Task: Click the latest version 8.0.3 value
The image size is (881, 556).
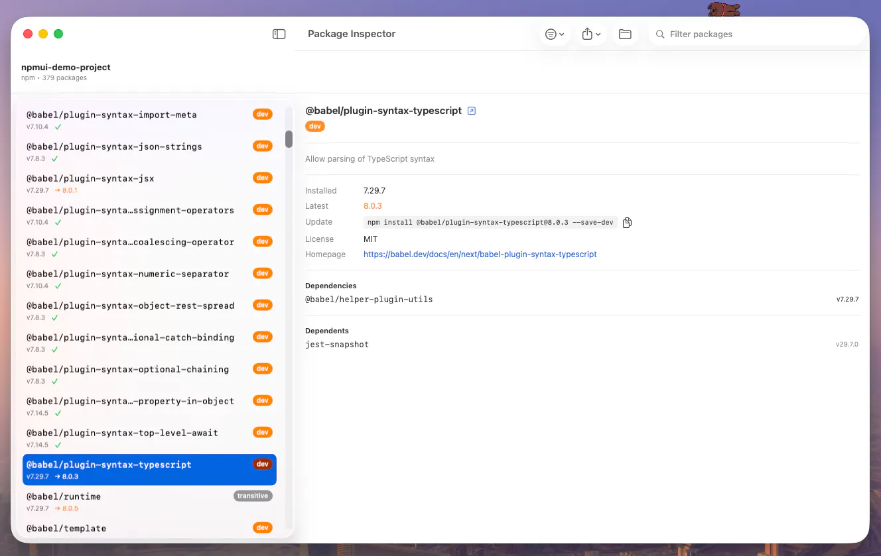Action: pyautogui.click(x=373, y=206)
